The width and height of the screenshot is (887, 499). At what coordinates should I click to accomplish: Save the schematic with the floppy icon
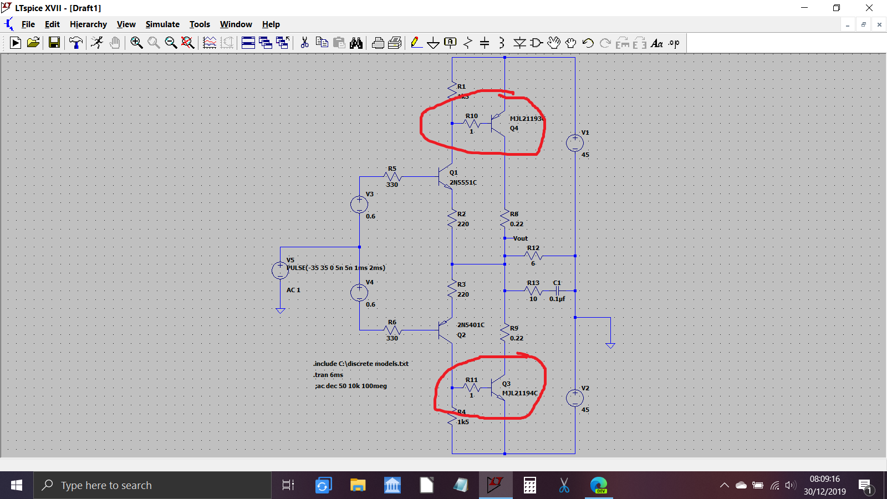[x=54, y=43]
